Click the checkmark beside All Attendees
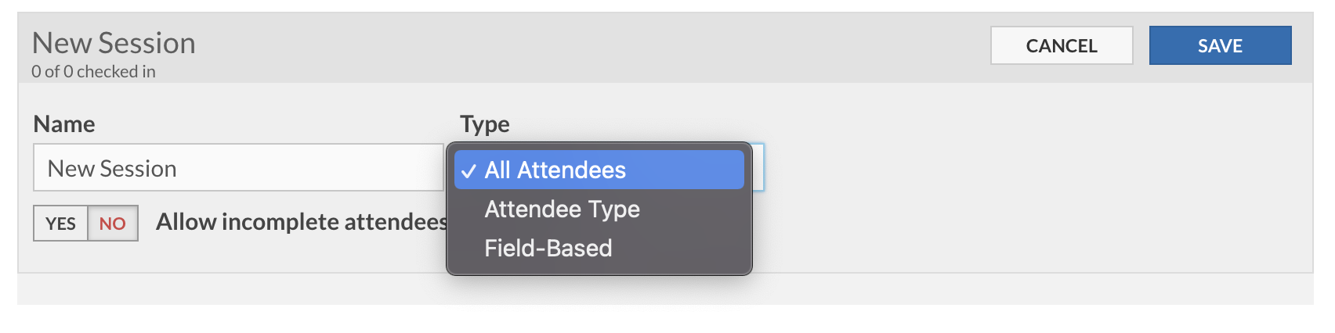This screenshot has width=1335, height=333. 469,171
